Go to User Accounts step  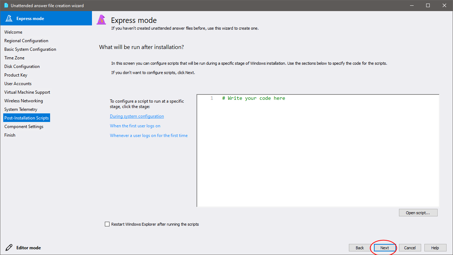tap(18, 84)
